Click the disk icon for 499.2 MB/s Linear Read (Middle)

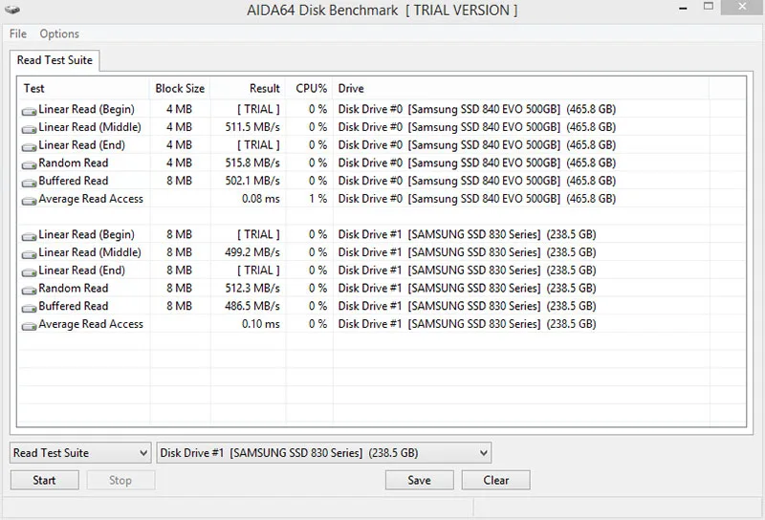point(30,253)
